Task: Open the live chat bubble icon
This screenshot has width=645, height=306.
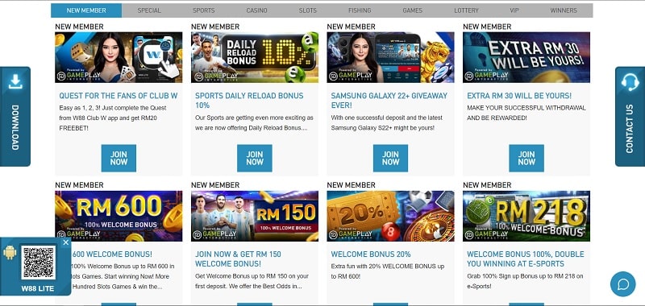Action: pos(622,283)
